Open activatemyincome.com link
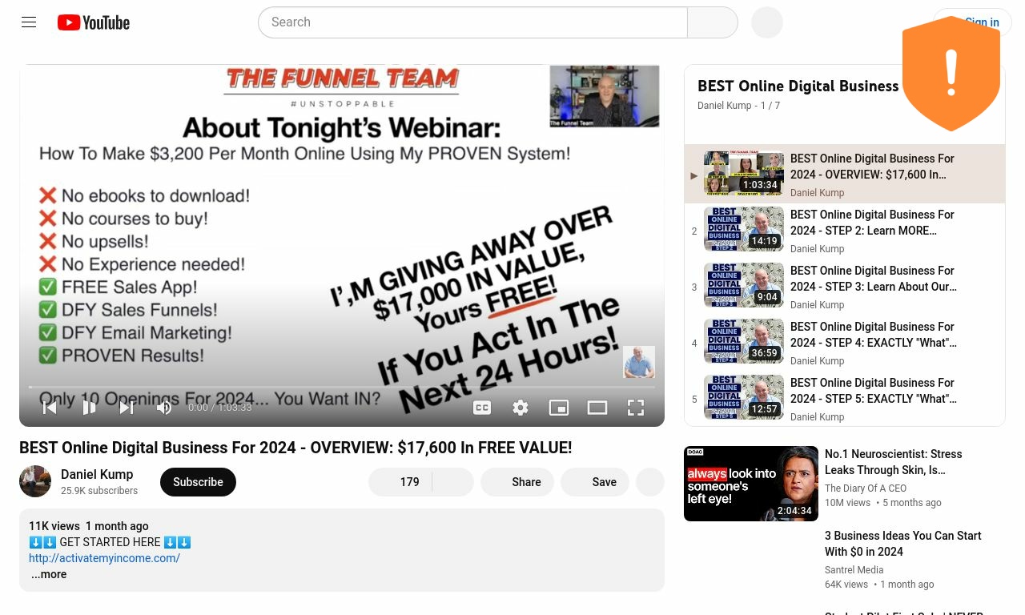Viewport: 1025px width, 615px height. pyautogui.click(x=104, y=558)
